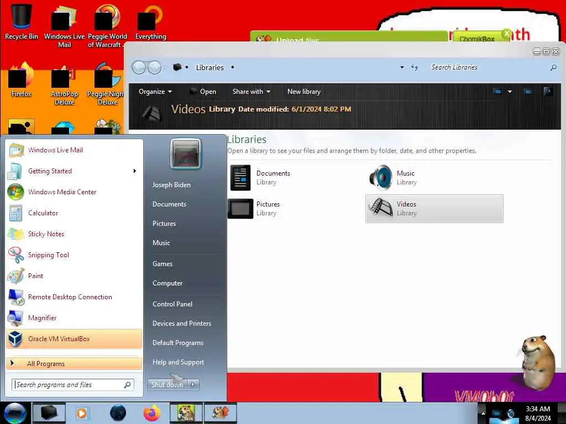Open Computer from the Start menu

167,283
